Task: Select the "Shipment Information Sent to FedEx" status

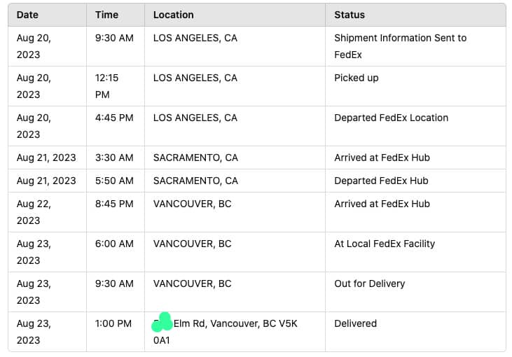Action: point(400,46)
